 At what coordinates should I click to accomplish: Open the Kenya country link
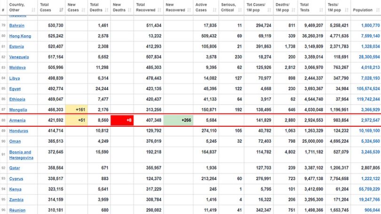tap(15, 189)
